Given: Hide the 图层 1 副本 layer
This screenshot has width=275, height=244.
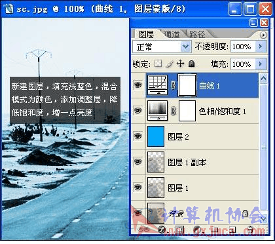Looking at the screenshot, I should 138,162.
